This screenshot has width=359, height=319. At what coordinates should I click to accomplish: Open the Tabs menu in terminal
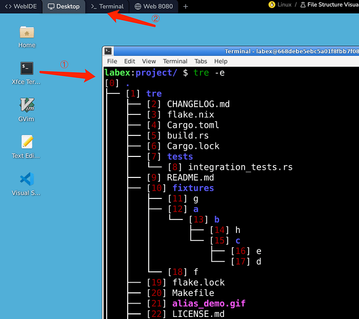click(201, 61)
